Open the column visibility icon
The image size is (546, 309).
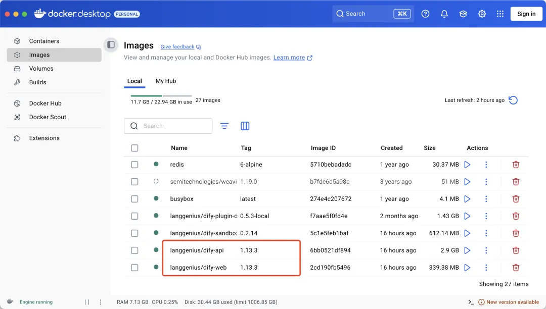245,126
